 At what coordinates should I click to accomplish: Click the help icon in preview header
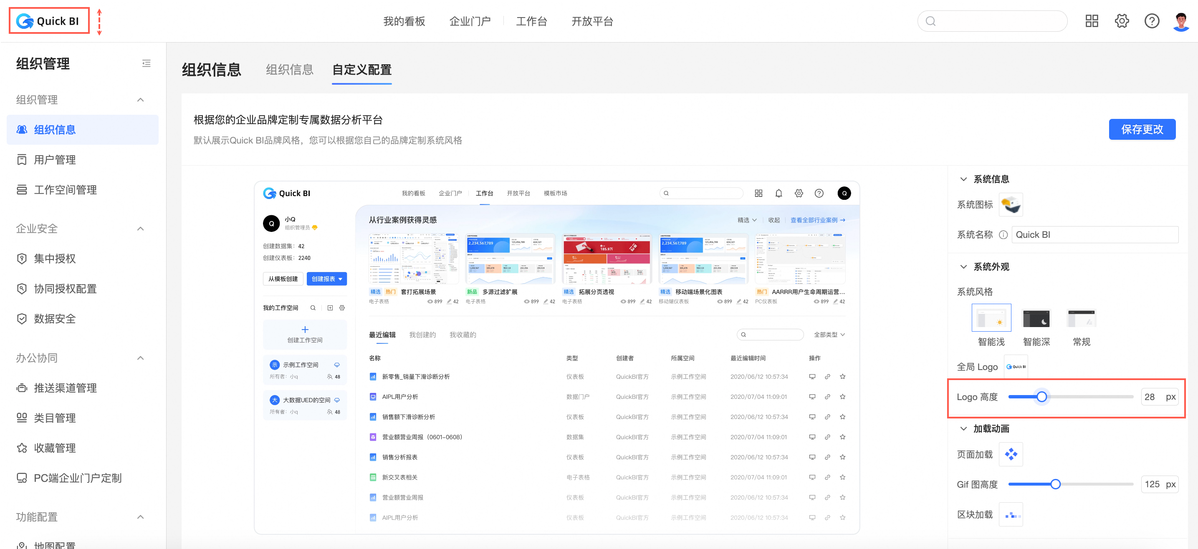pyautogui.click(x=819, y=194)
